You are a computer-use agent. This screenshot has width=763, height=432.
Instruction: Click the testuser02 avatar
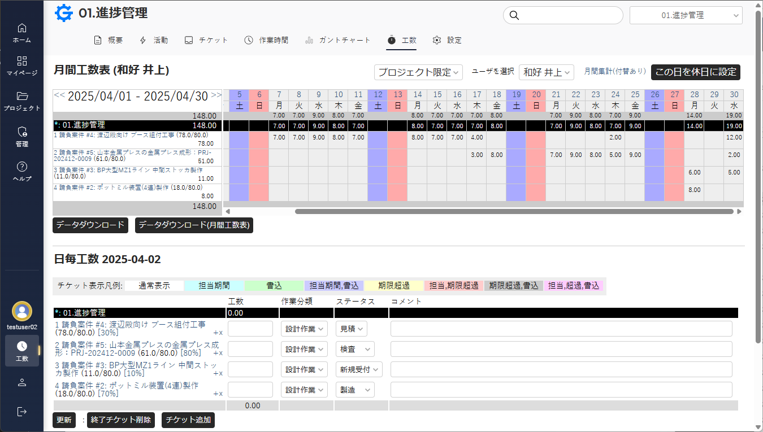point(22,311)
